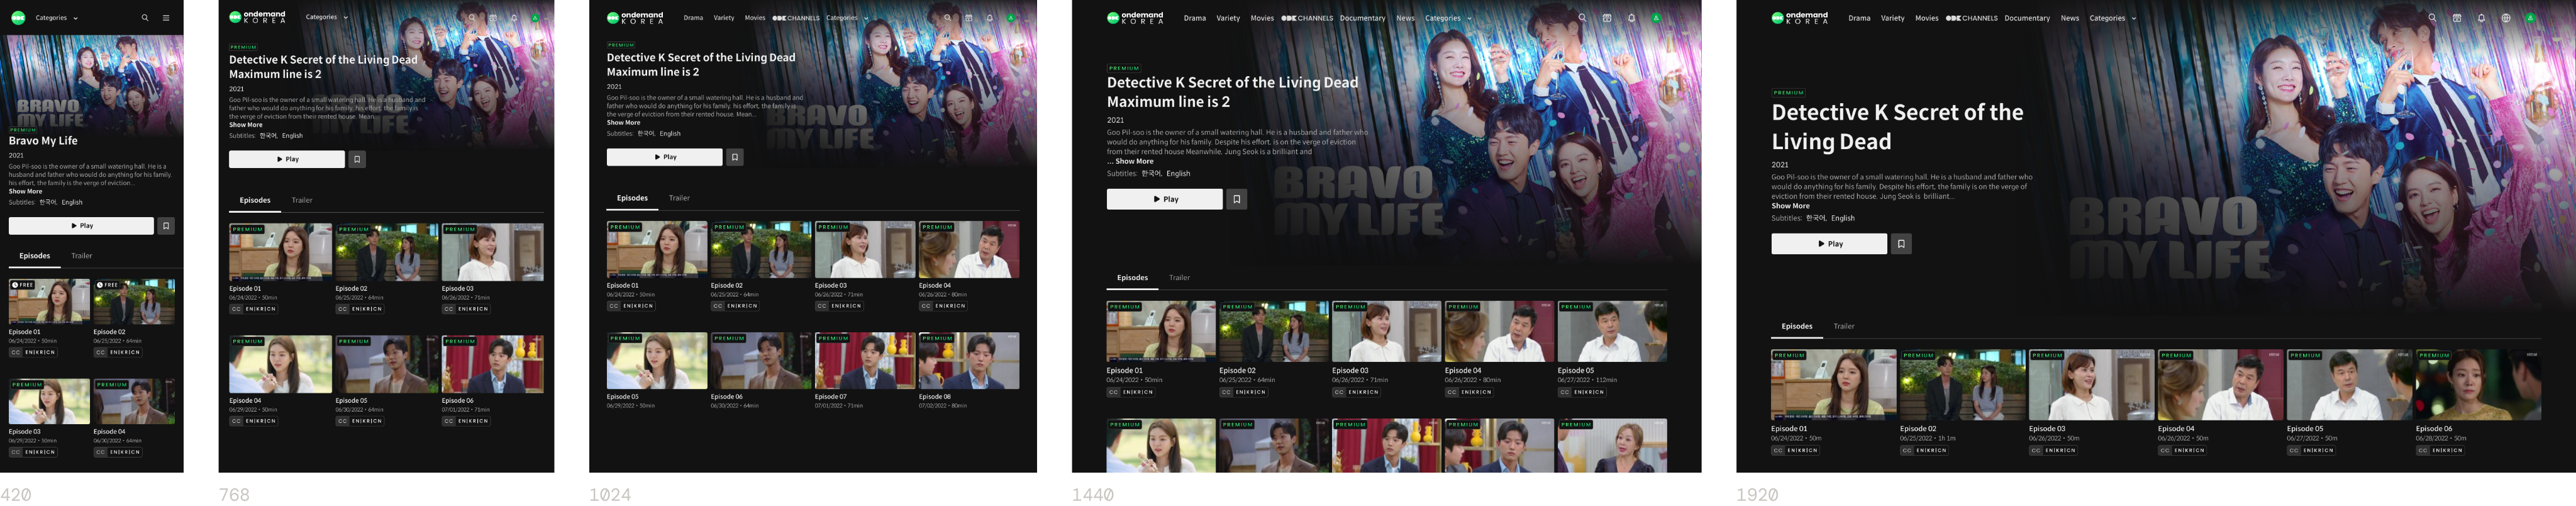2576x506 pixels.
Task: Click the globe language icon in 1920 layout
Action: coord(2506,18)
